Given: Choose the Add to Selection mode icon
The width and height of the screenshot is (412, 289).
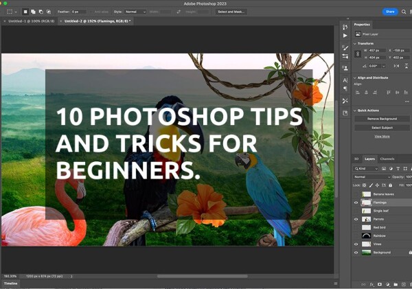Looking at the screenshot, I should (33, 12).
